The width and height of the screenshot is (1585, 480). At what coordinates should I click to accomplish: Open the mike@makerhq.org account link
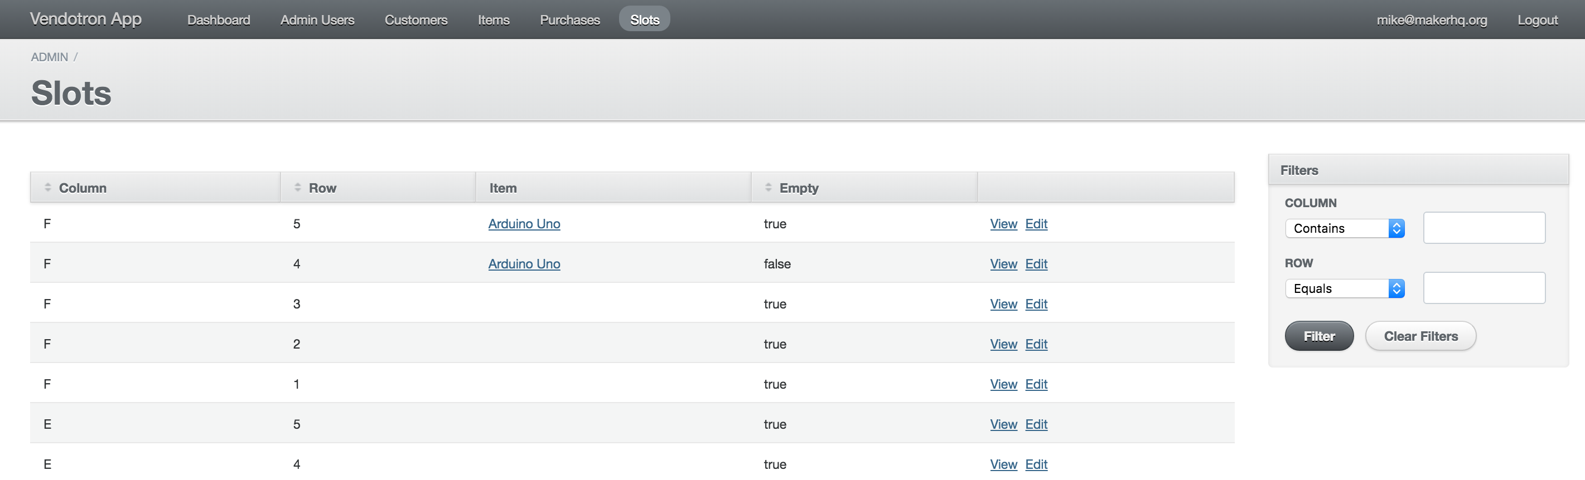point(1431,19)
